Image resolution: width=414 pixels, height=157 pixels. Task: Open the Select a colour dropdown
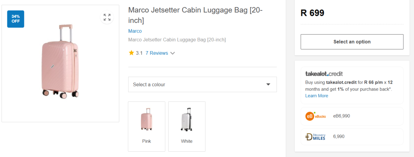point(203,85)
